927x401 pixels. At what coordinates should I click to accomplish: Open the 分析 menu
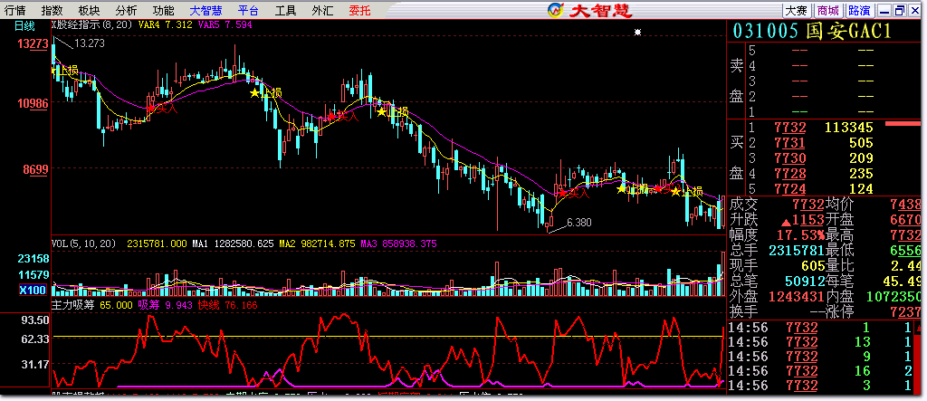[x=126, y=10]
